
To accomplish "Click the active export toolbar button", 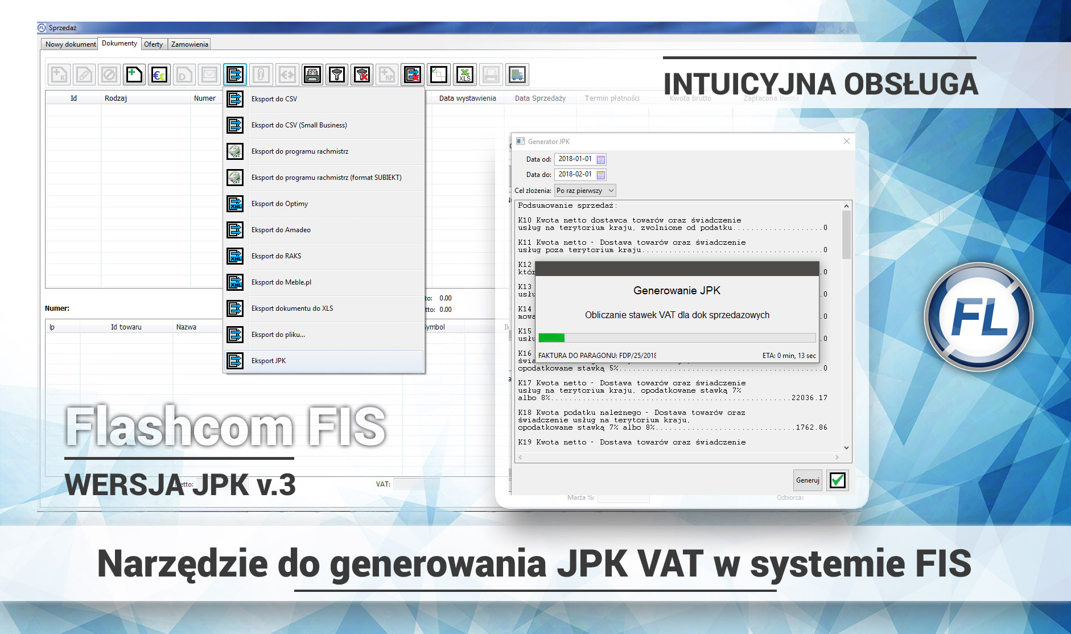I will click(235, 75).
